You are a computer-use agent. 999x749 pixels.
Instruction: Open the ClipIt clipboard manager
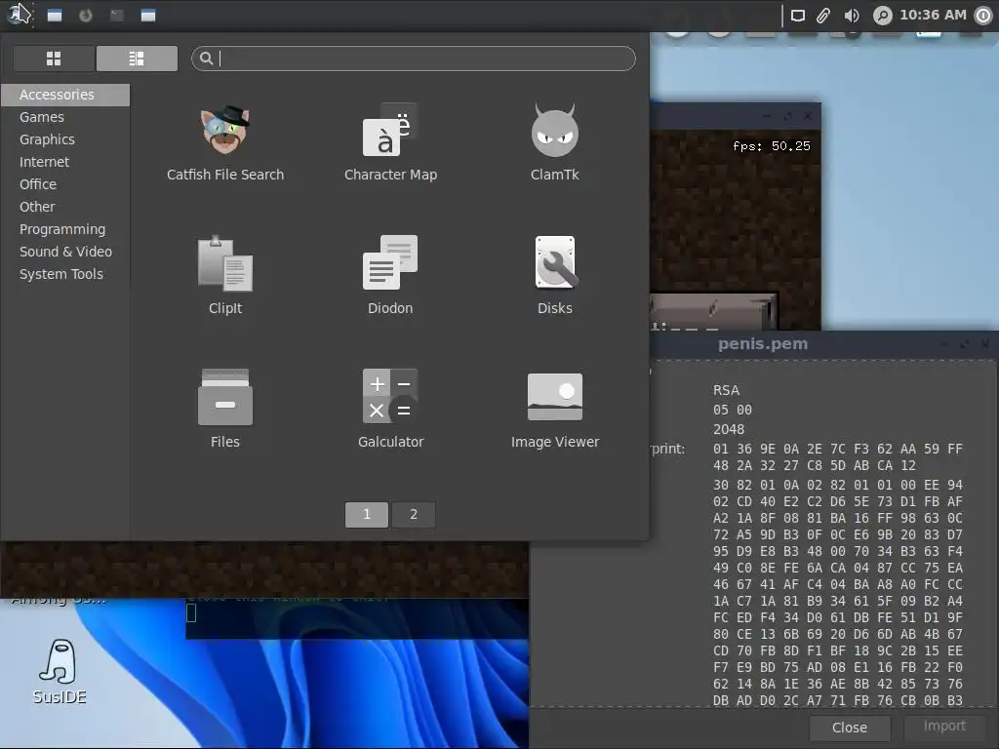click(x=225, y=276)
